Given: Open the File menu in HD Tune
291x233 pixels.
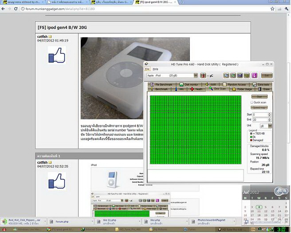Looking at the screenshot, I should point(148,69).
